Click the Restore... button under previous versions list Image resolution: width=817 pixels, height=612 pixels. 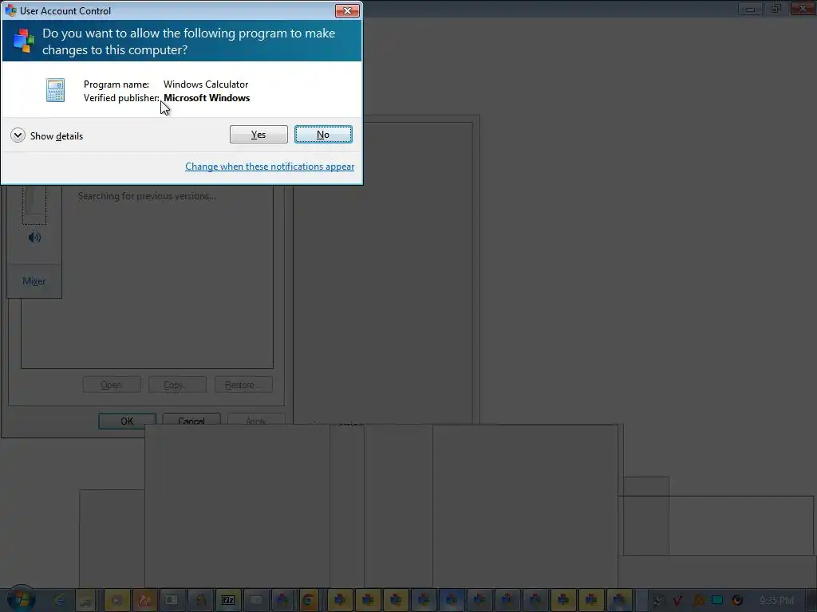coord(243,385)
